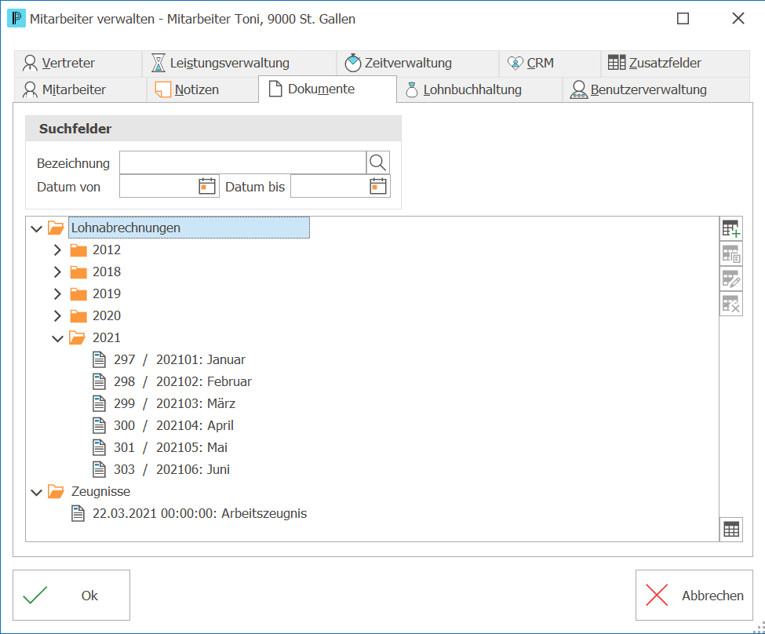The image size is (765, 634).
Task: Select the Dokumente tab
Action: 327,89
